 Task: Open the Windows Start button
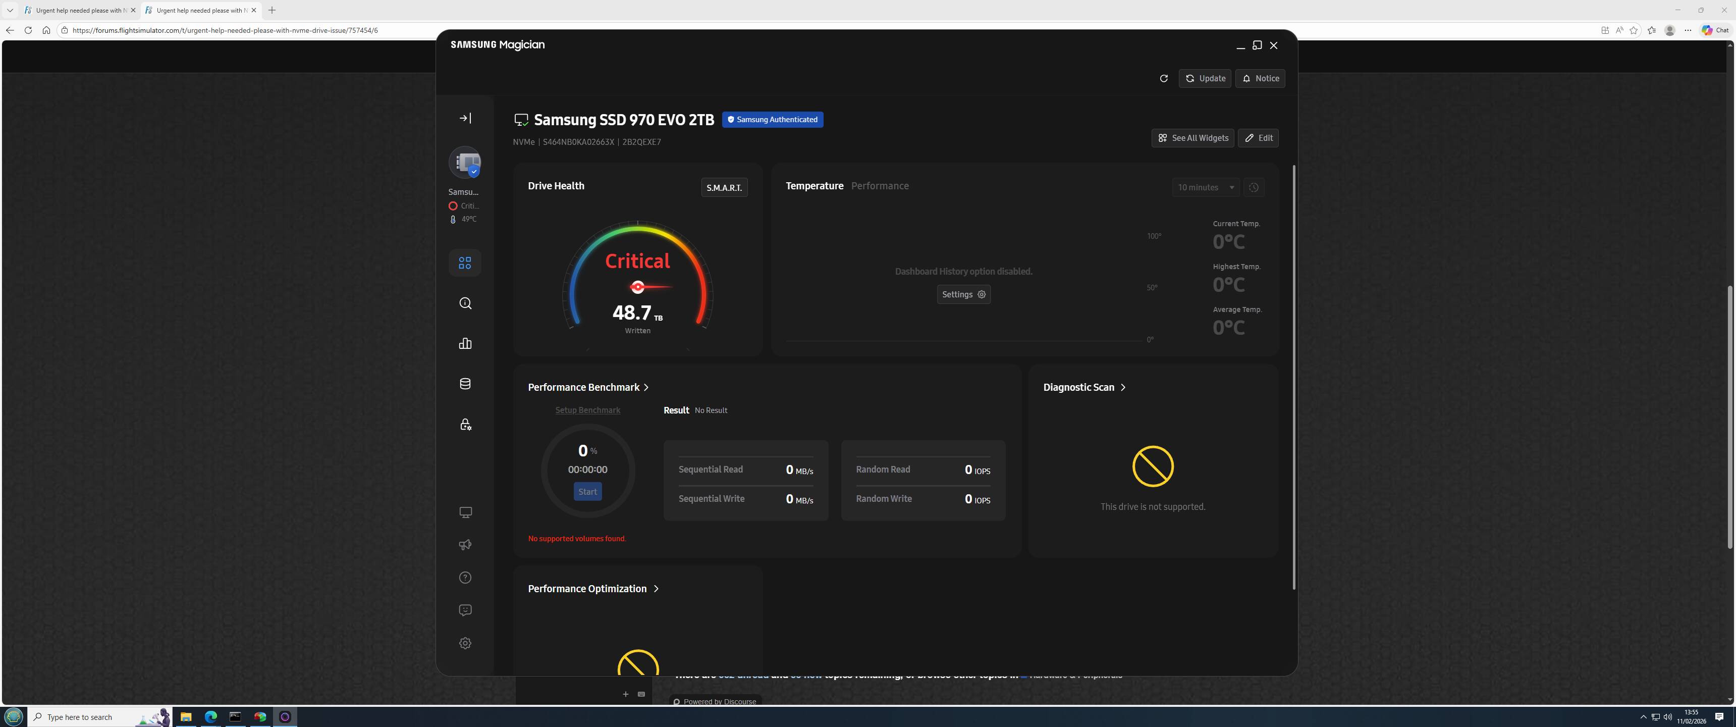coord(14,717)
